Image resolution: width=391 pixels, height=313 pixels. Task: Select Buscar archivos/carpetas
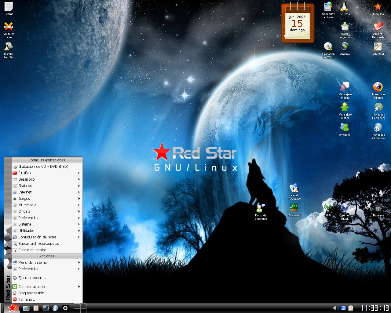[47, 244]
